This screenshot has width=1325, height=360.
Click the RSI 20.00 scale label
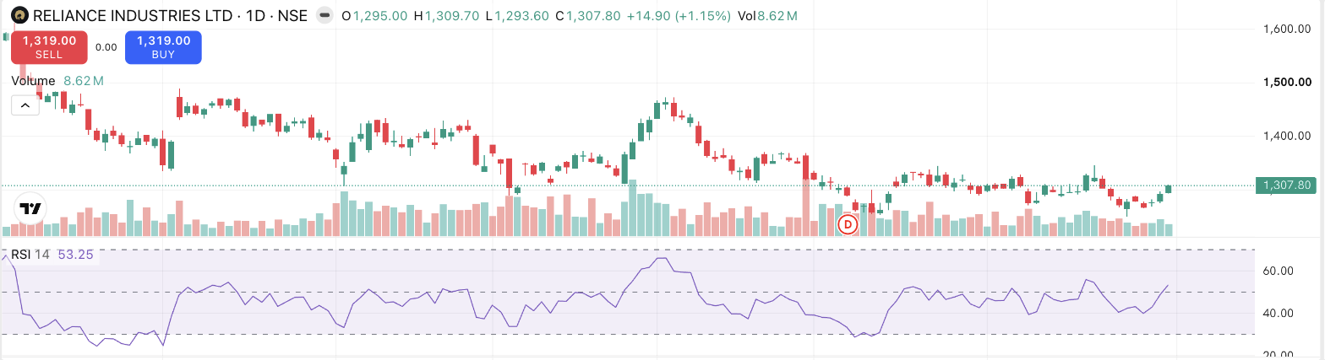click(x=1278, y=356)
